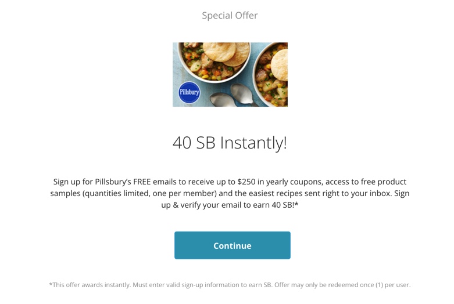Click the Continue button

tap(232, 245)
